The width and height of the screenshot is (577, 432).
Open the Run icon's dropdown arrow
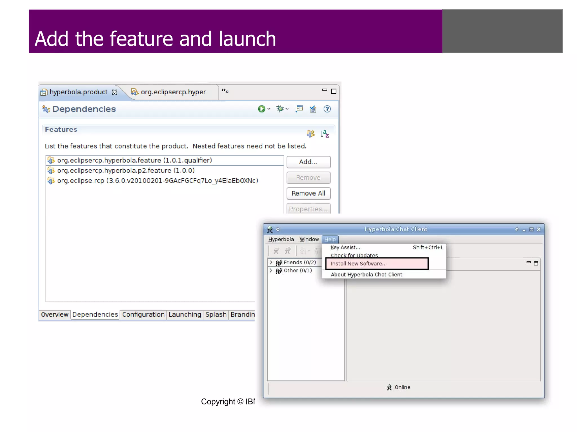[x=269, y=109]
